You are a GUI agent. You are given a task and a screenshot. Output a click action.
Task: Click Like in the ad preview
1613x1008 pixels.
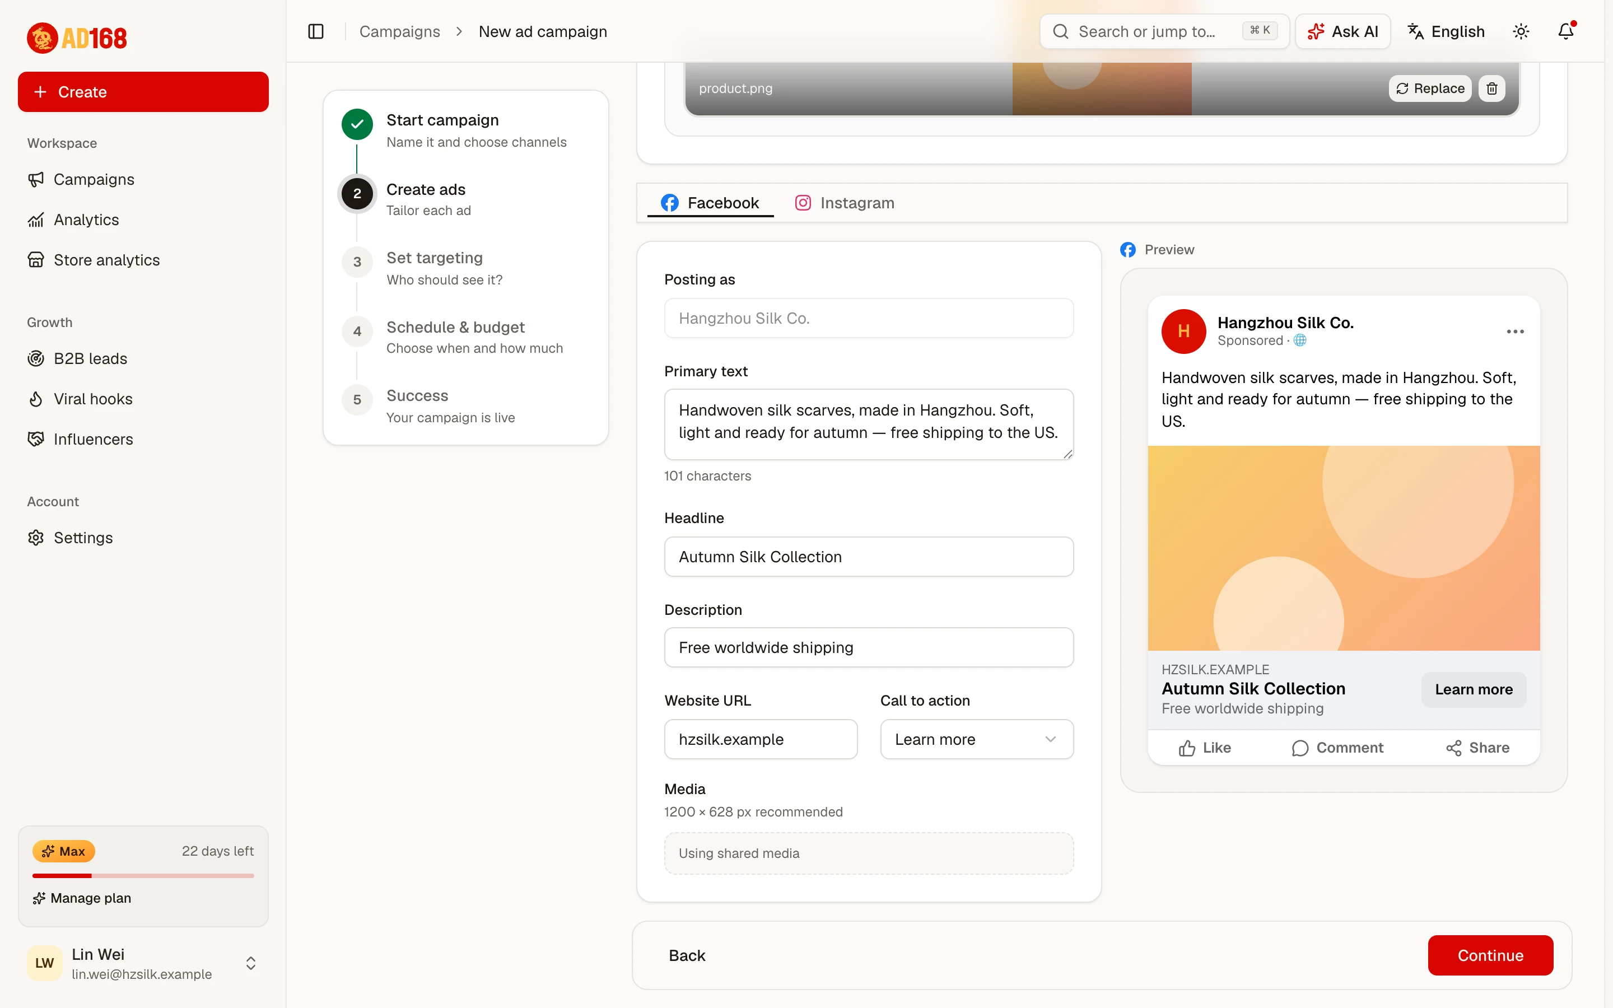1204,748
